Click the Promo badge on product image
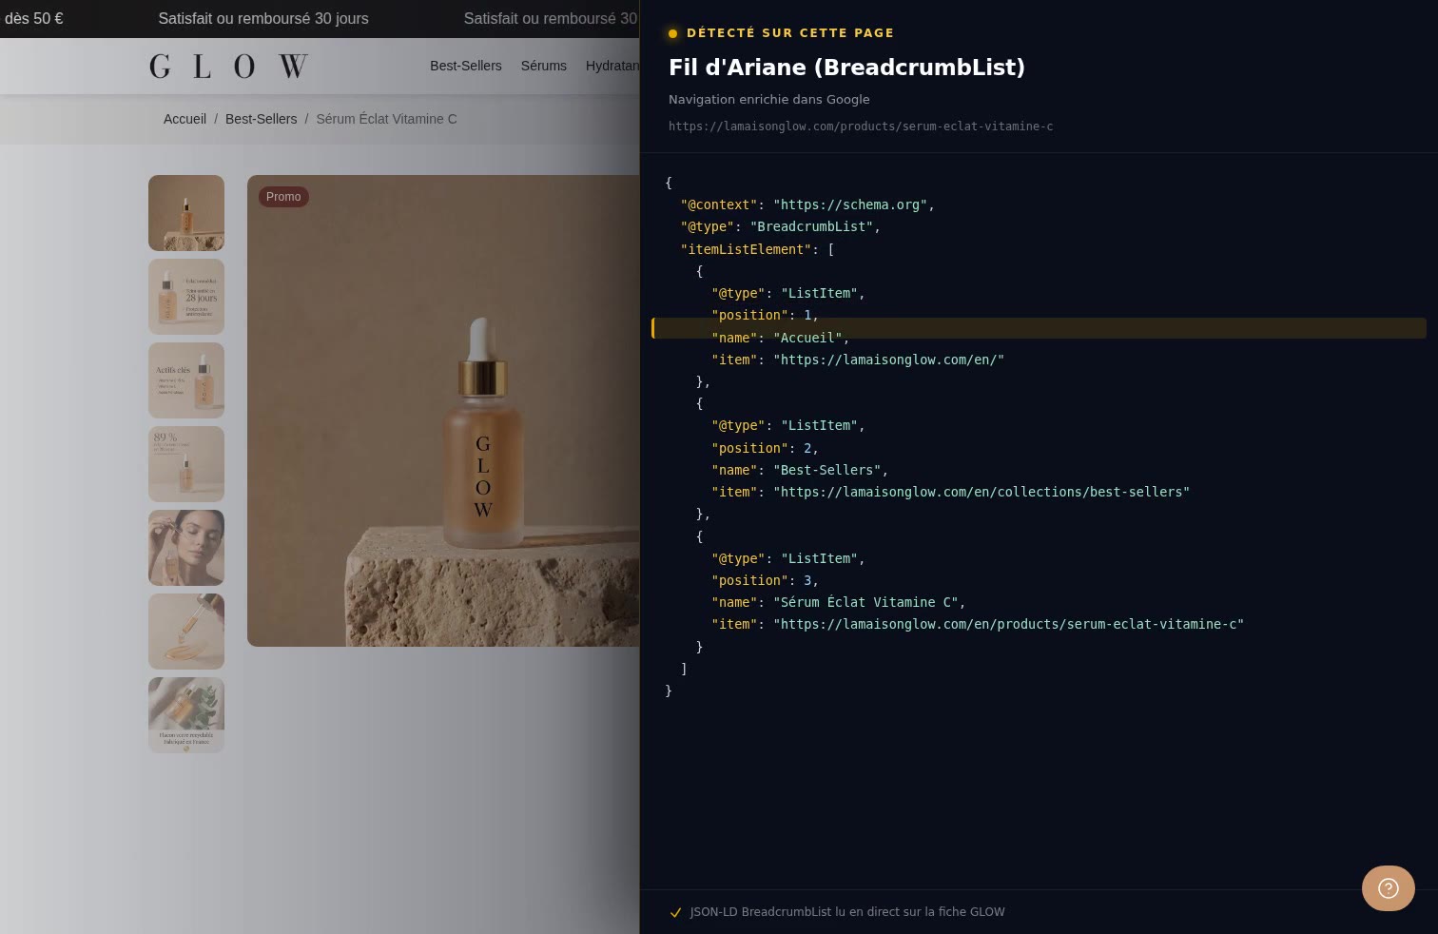The image size is (1438, 934). coord(283,197)
